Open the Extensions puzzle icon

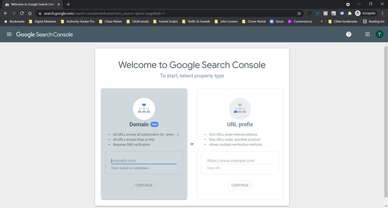click(350, 13)
